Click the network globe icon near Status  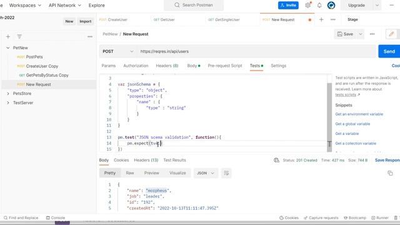pyautogui.click(x=276, y=160)
